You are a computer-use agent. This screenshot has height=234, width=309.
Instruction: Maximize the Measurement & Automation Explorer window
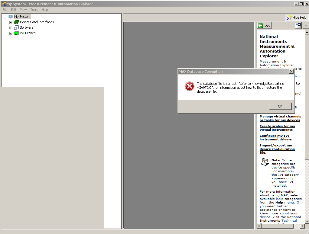[x=301, y=4]
